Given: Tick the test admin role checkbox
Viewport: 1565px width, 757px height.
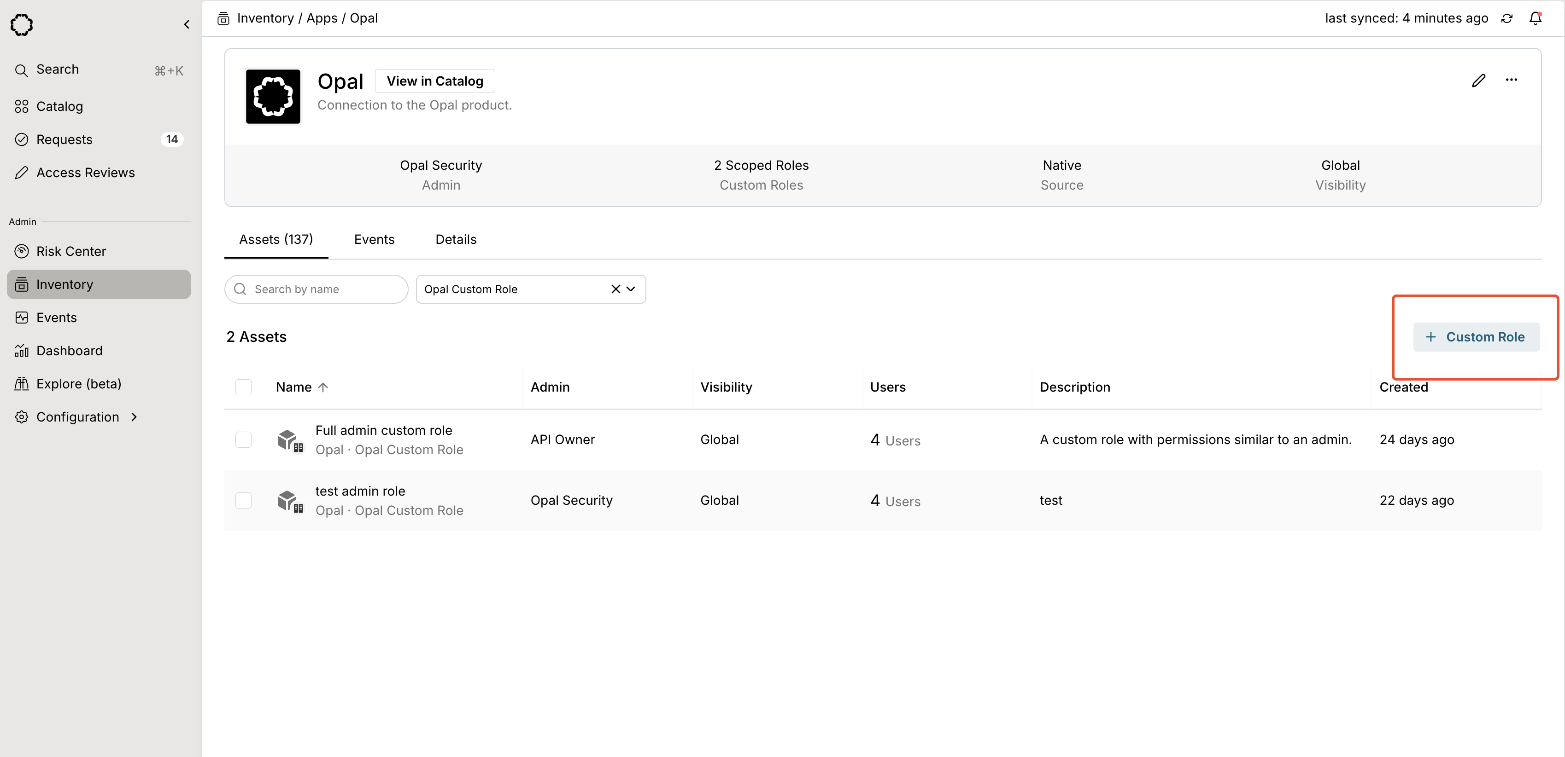Looking at the screenshot, I should (243, 501).
